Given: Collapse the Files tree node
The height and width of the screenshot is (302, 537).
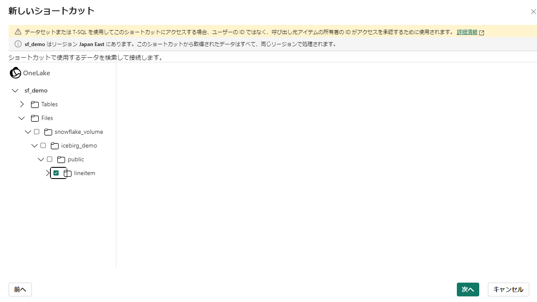Looking at the screenshot, I should click(22, 118).
